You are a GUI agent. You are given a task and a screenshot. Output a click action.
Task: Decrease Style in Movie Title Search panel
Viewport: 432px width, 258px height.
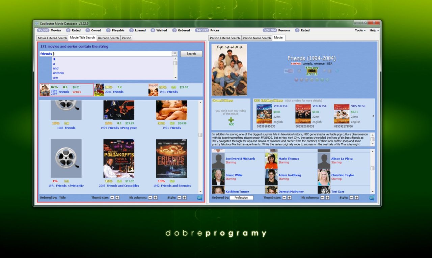pos(179,198)
